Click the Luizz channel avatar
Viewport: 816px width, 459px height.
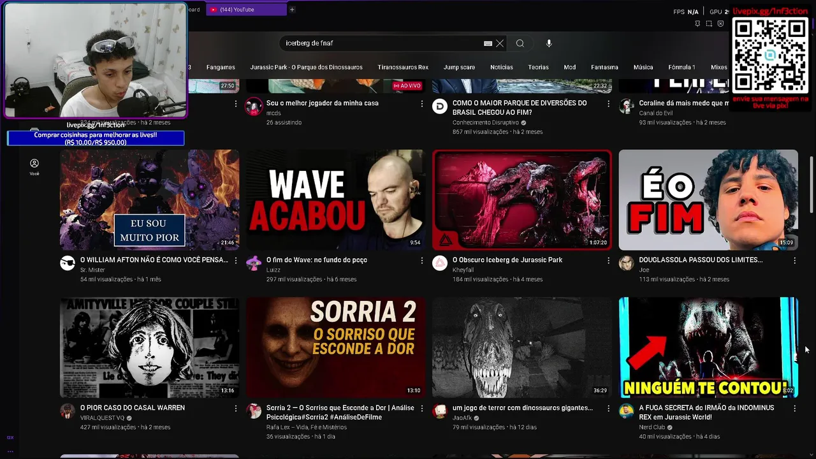[254, 263]
